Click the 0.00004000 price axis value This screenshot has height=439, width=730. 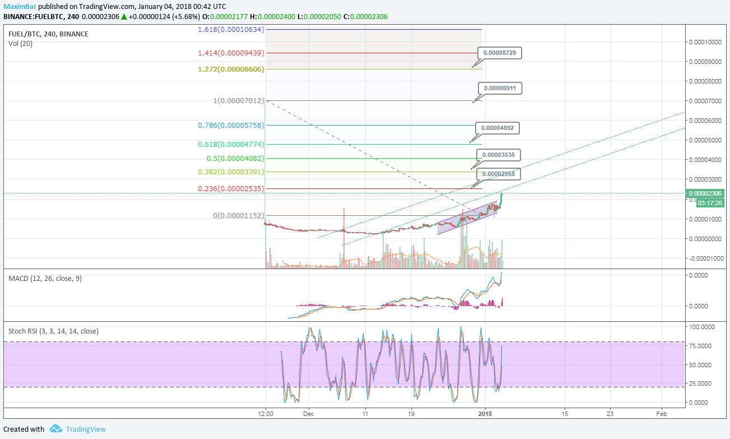(x=706, y=159)
